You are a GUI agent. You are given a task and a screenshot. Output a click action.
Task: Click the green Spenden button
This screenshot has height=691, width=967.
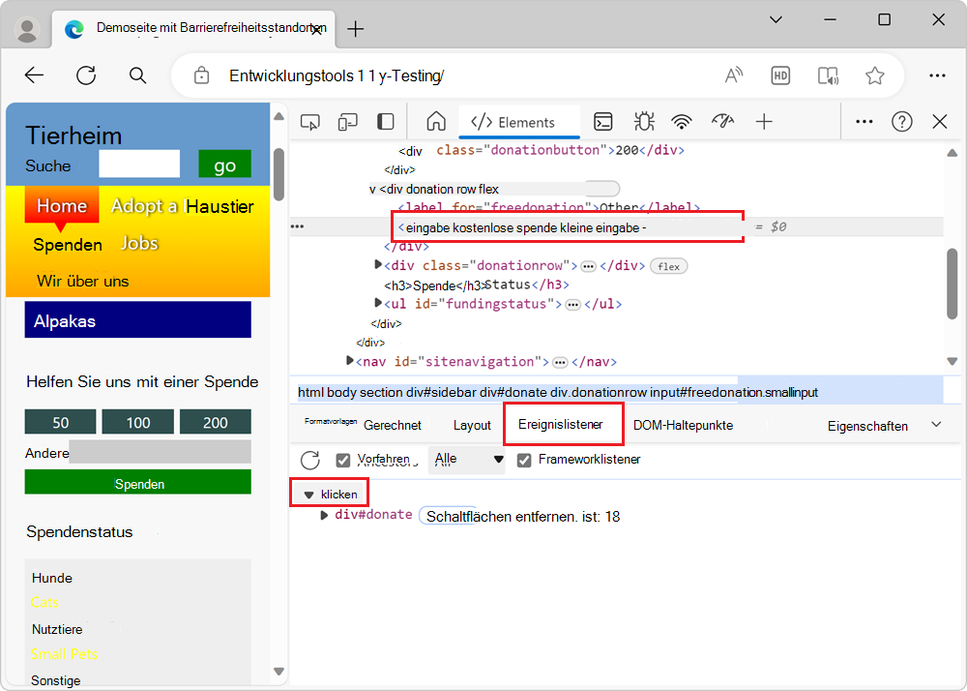click(x=137, y=483)
